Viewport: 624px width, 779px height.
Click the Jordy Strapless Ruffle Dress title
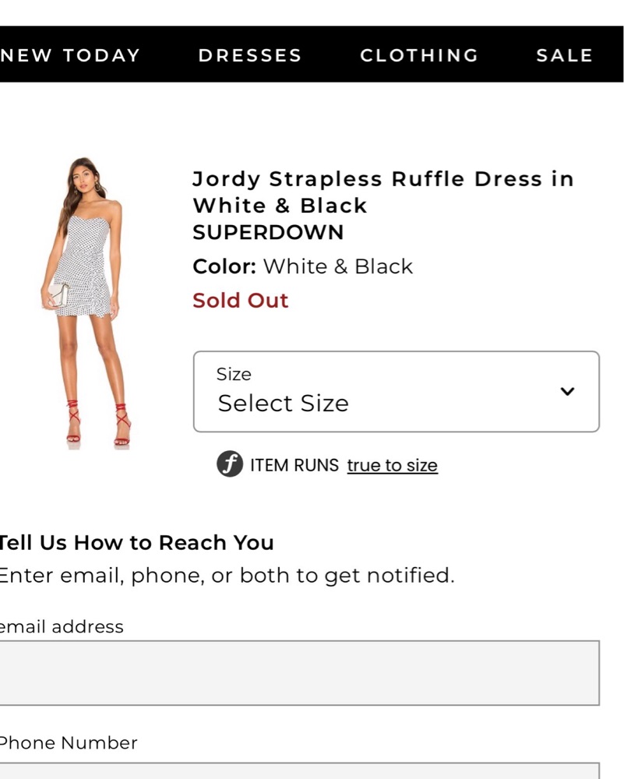pyautogui.click(x=383, y=192)
